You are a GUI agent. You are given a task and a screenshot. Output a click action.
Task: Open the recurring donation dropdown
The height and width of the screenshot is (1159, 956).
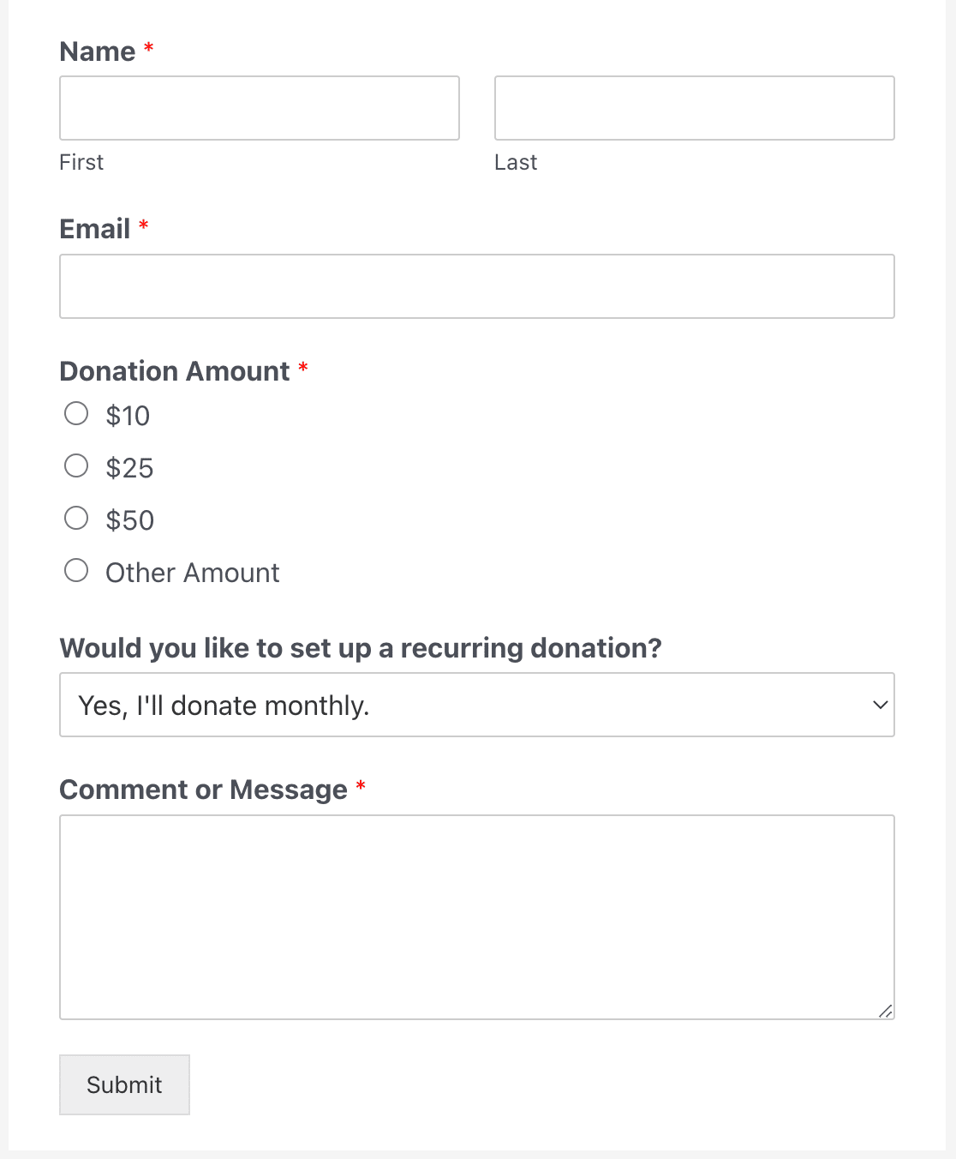[476, 705]
